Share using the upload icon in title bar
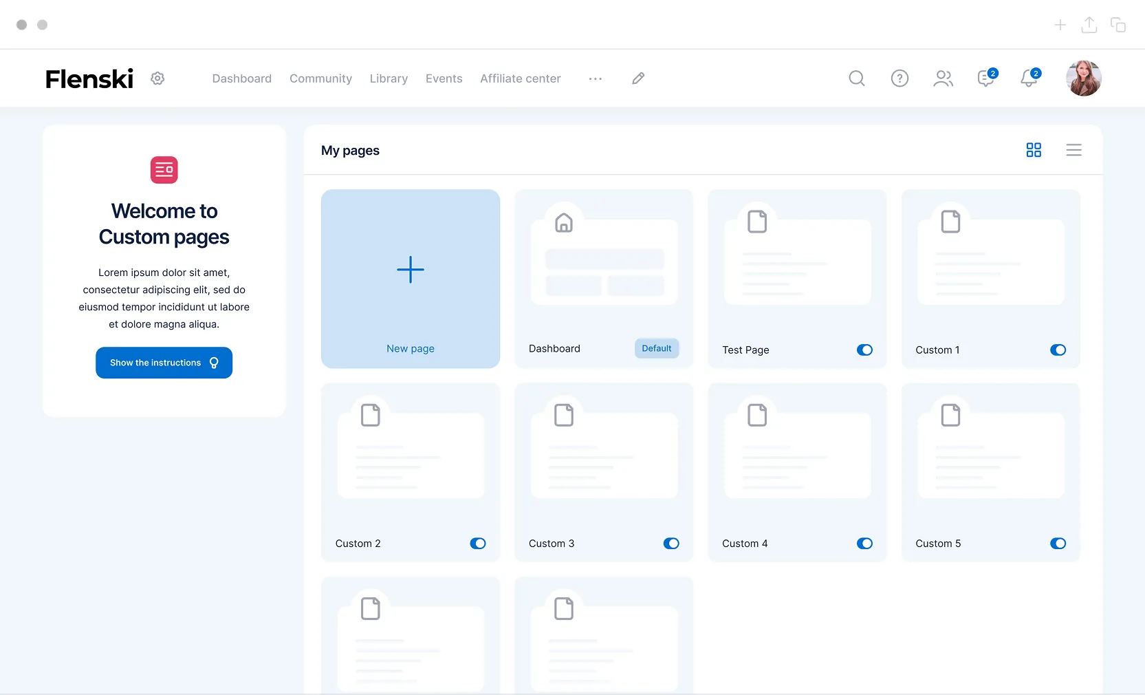1145x695 pixels. point(1089,25)
